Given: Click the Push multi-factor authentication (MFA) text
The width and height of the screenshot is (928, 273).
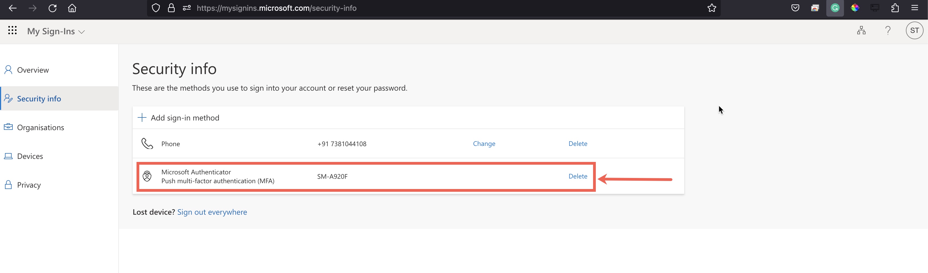Looking at the screenshot, I should click(x=217, y=181).
